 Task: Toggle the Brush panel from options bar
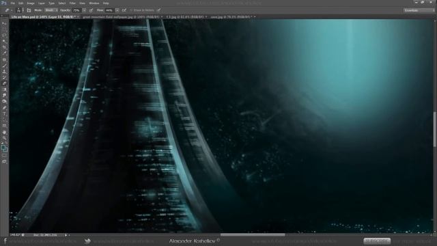click(29, 10)
